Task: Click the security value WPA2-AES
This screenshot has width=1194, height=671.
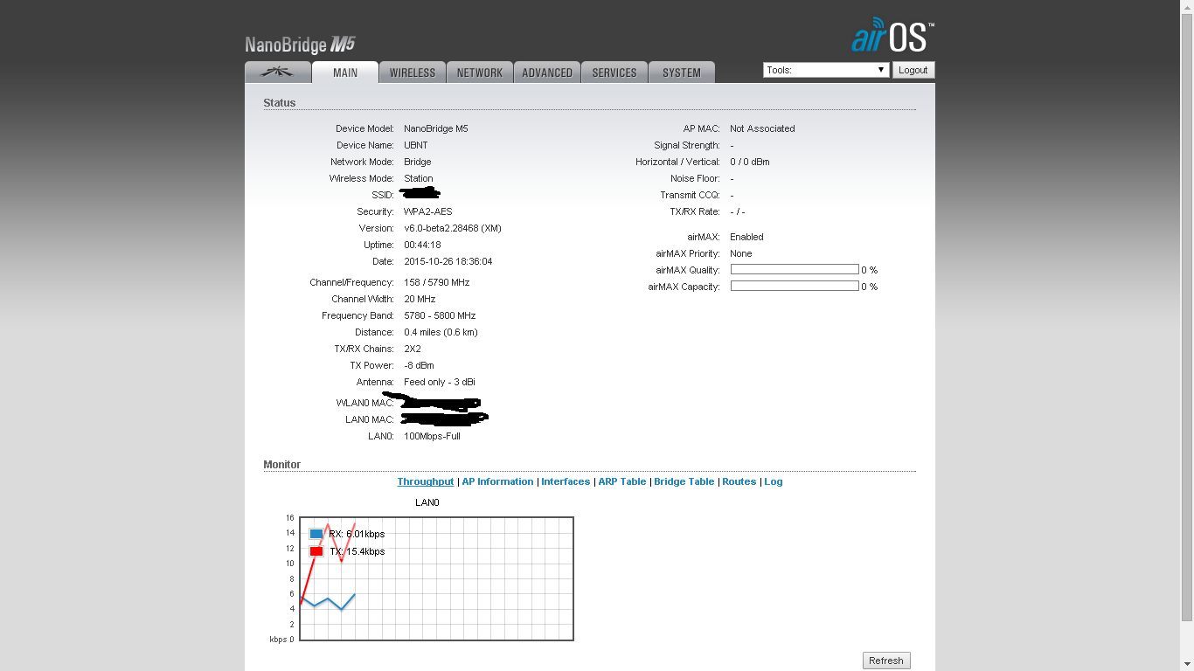Action: coord(428,211)
